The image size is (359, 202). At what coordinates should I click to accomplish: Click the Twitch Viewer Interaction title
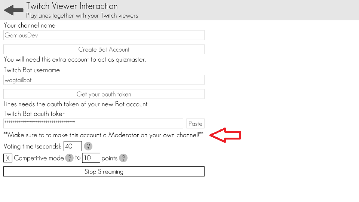point(72,6)
